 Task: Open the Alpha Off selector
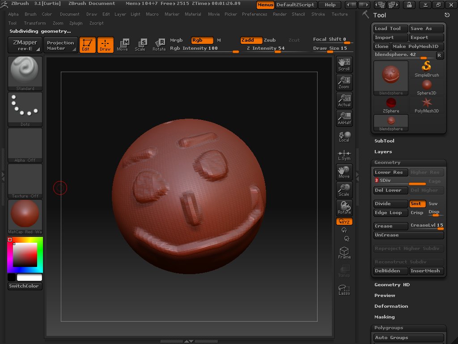click(x=25, y=145)
